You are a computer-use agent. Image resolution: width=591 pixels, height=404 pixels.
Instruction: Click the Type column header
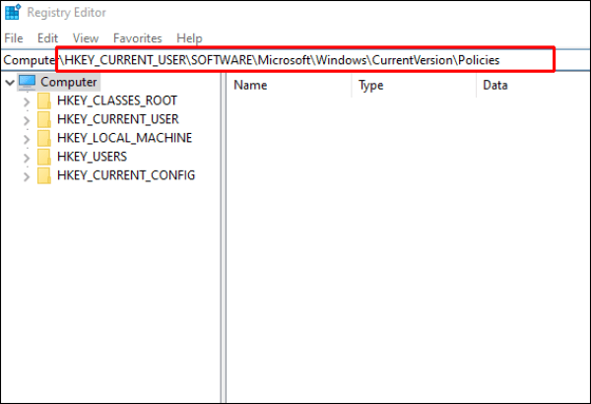click(x=414, y=86)
